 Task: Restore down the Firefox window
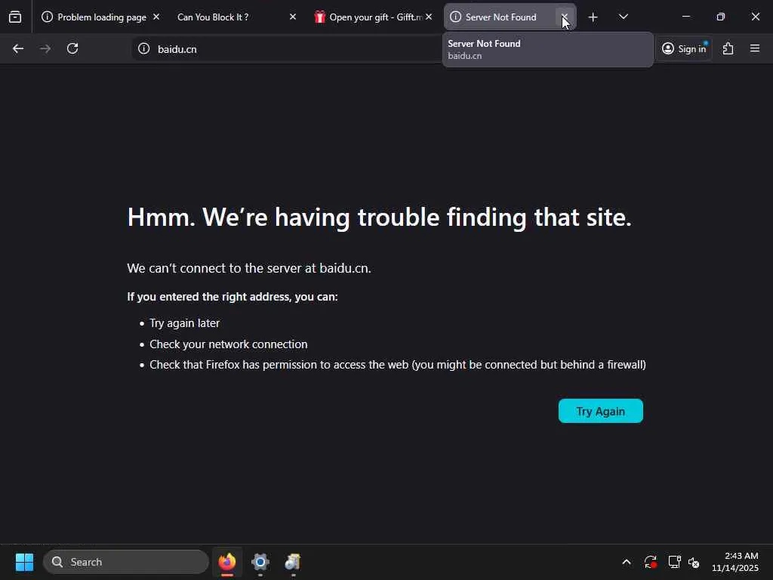[x=721, y=17]
